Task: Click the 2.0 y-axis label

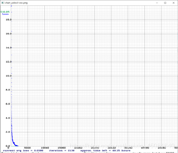Action: [8, 132]
